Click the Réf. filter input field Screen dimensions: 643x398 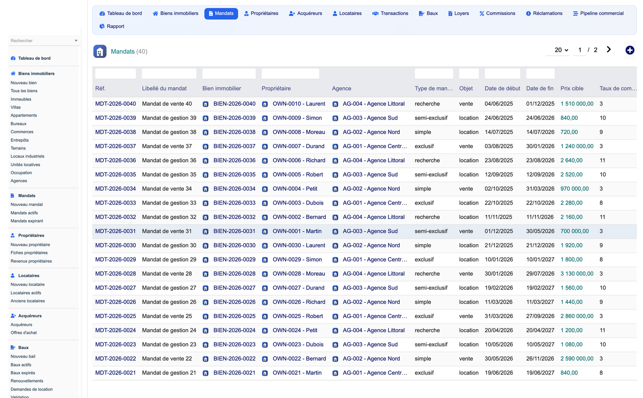[x=116, y=74]
